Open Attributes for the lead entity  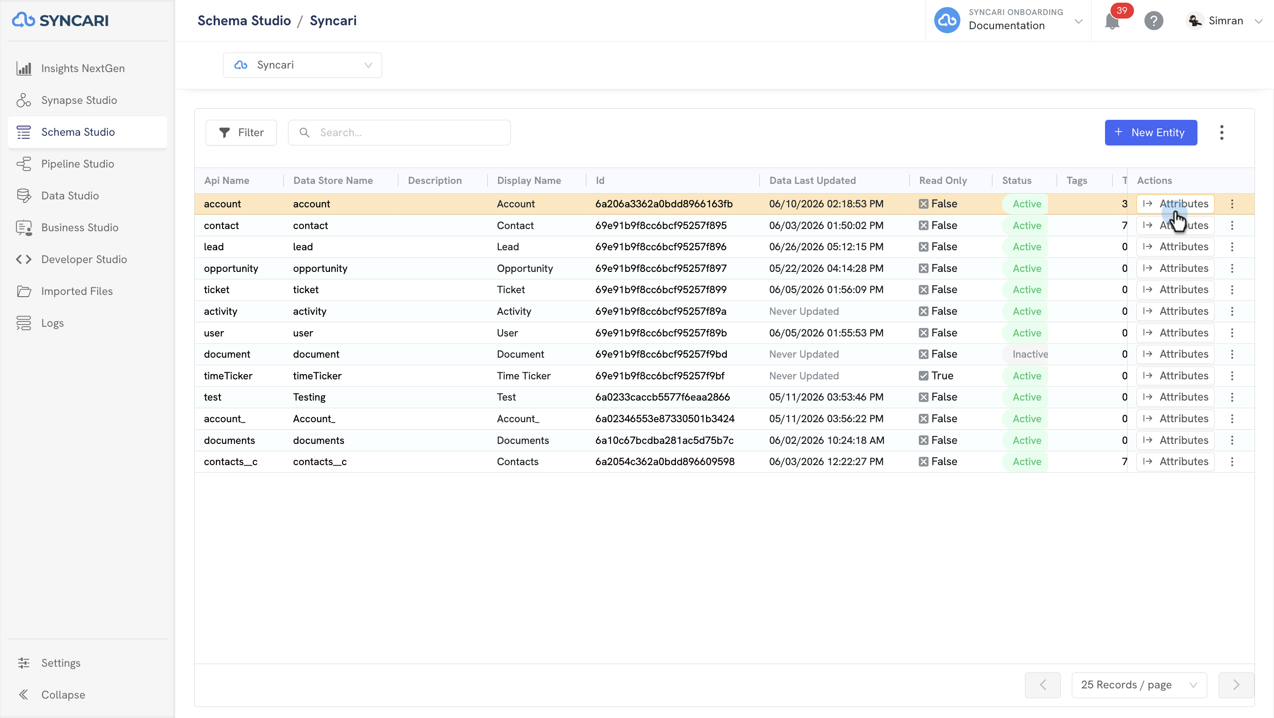(1175, 247)
